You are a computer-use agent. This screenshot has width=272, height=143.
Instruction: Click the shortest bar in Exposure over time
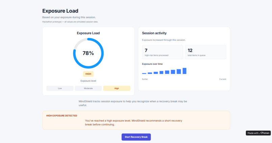(x=144, y=73)
